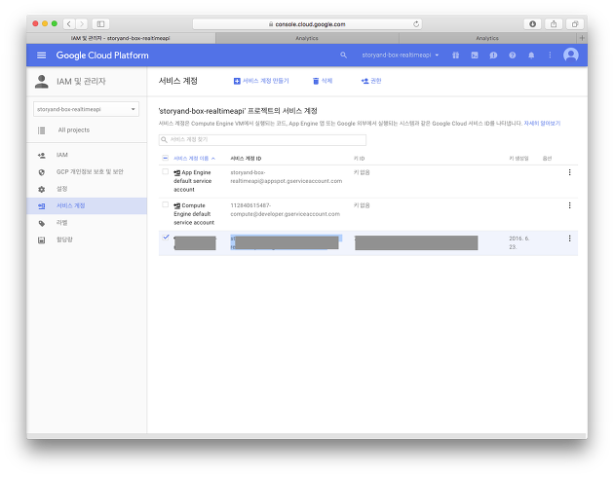
Task: Select All projects in sidebar
Action: (74, 129)
